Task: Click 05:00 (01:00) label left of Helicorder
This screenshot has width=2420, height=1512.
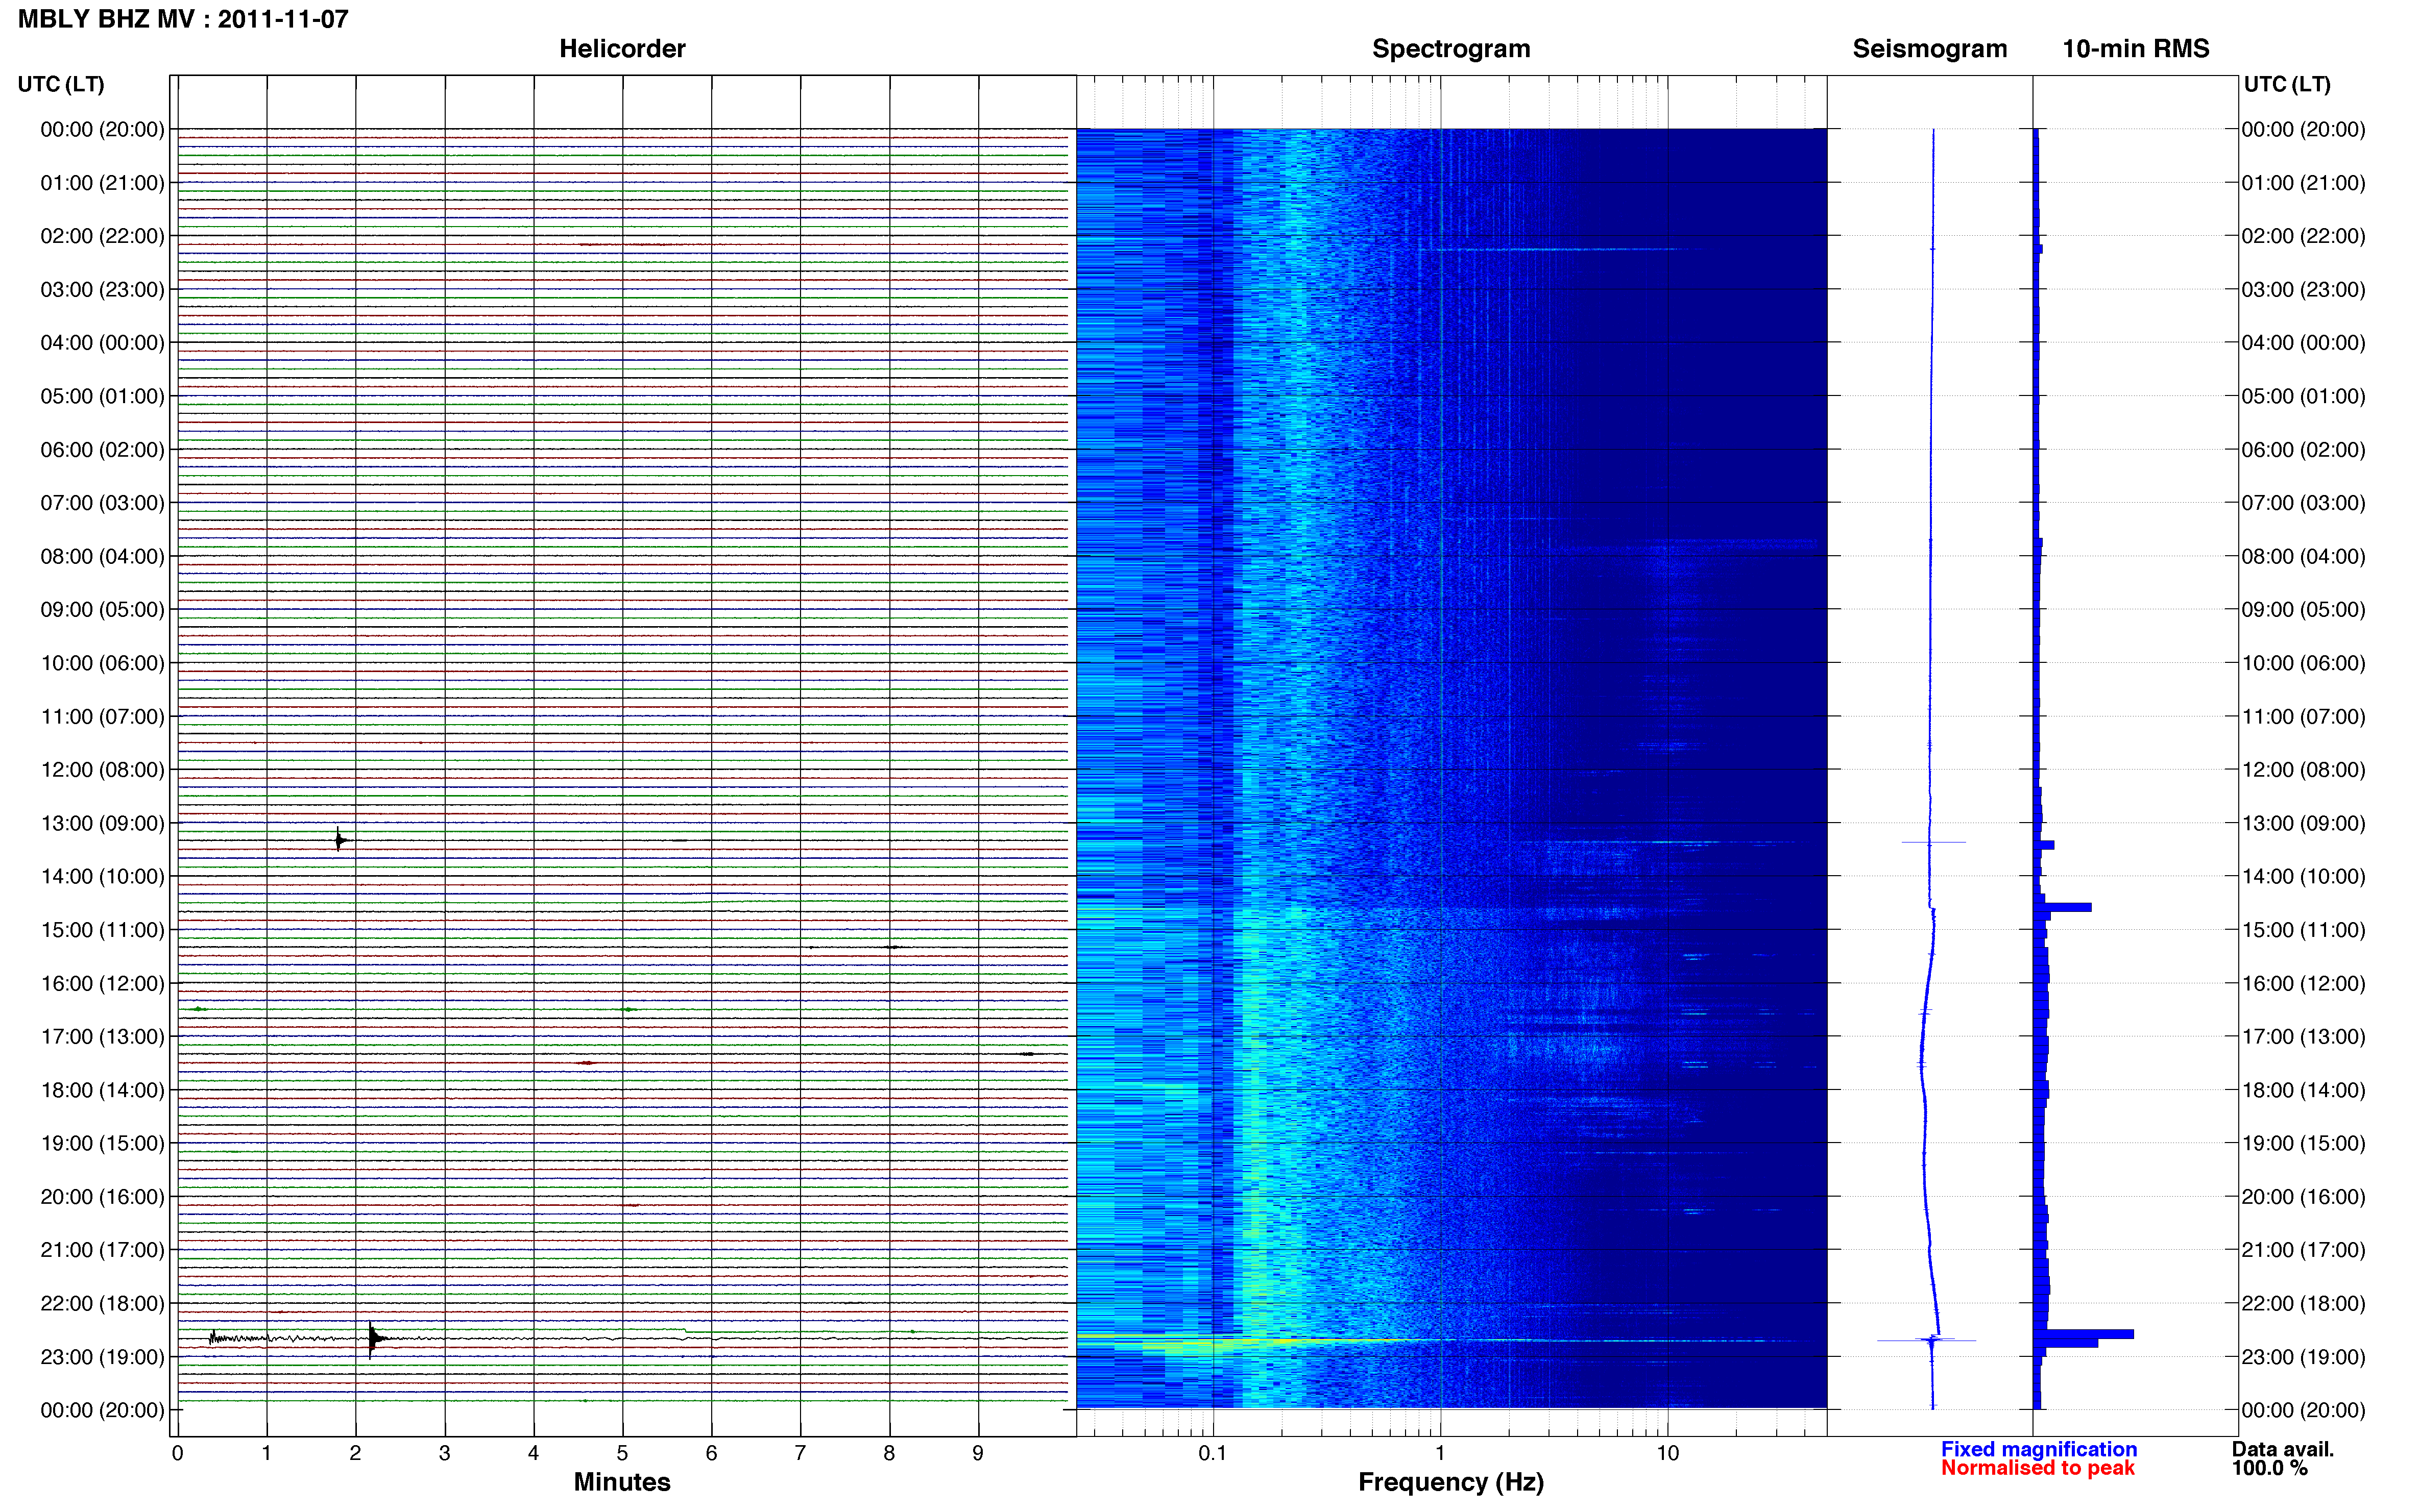Action: pyautogui.click(x=102, y=396)
